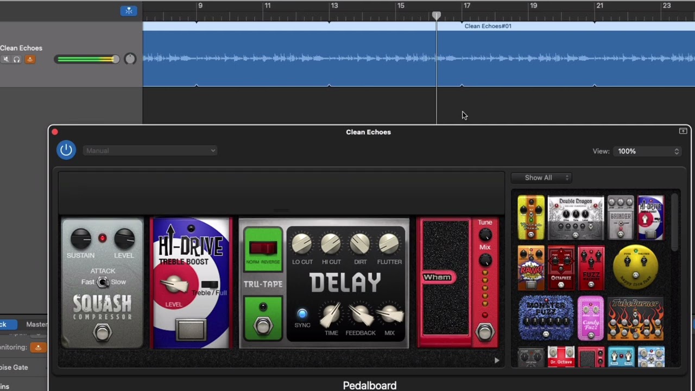The width and height of the screenshot is (695, 391).
Task: Toggle the Squash Compressor footswitch
Action: point(102,332)
